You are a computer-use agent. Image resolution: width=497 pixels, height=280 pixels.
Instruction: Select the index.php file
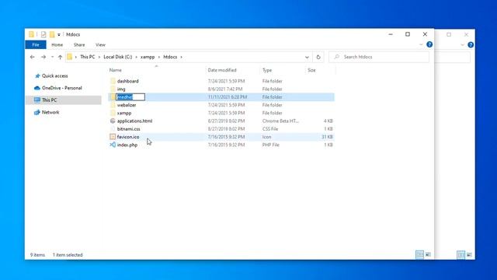tap(127, 145)
